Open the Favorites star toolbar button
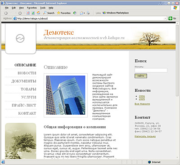180x165 pixels. [64, 13]
